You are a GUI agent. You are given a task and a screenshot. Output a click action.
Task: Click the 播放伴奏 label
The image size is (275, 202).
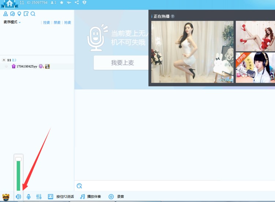tap(94, 197)
